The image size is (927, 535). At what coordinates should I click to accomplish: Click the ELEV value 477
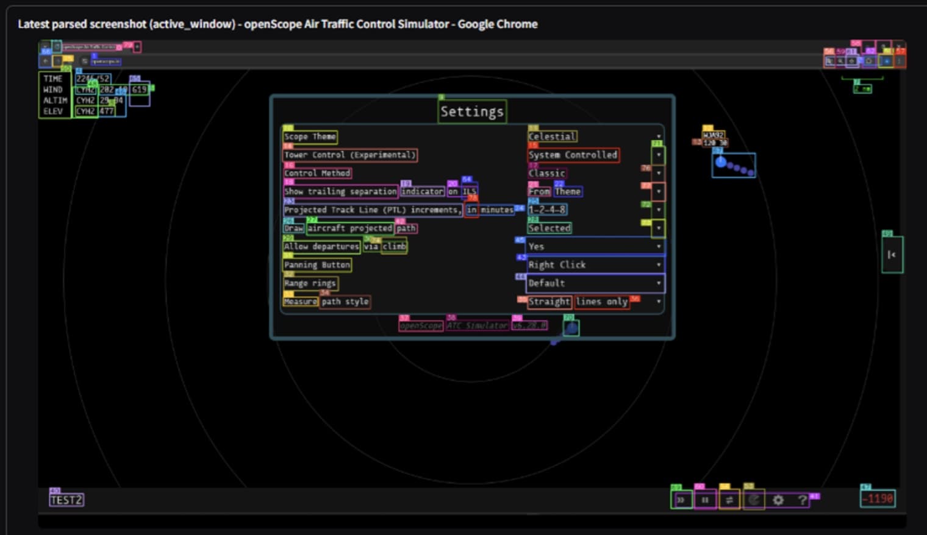[107, 112]
